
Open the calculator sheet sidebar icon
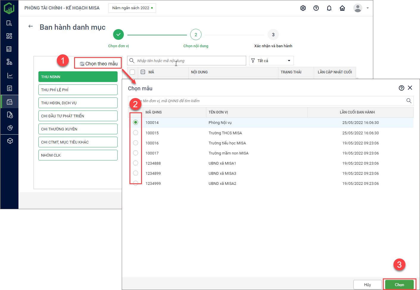click(x=9, y=49)
